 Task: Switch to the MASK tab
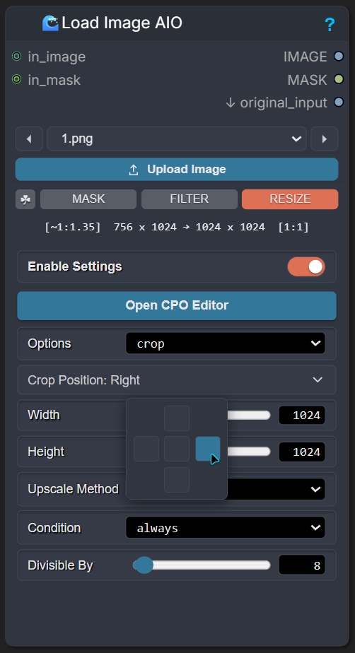[88, 199]
